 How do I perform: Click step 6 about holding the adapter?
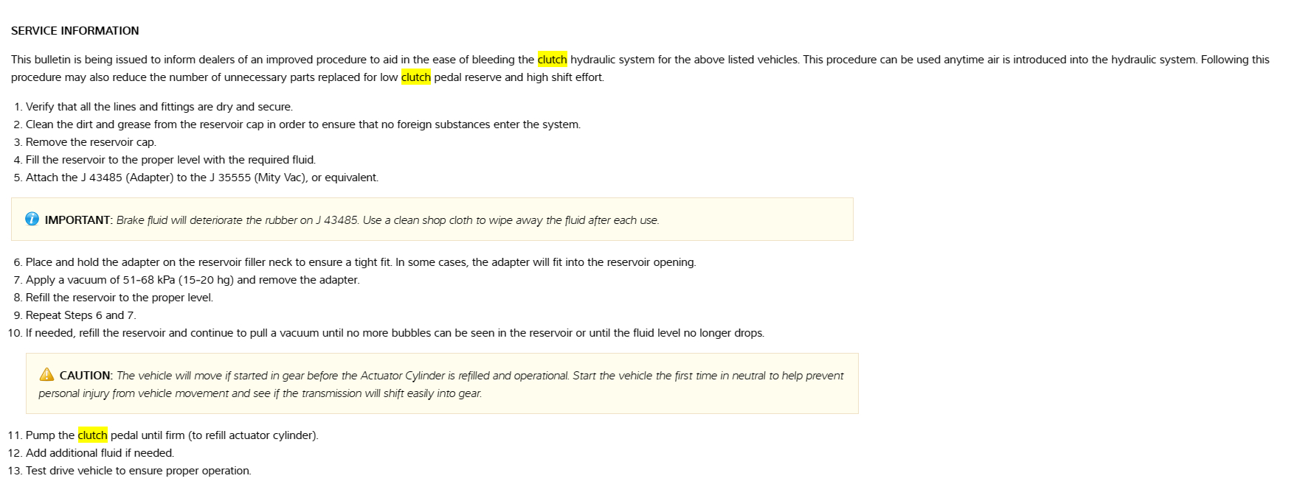[360, 262]
